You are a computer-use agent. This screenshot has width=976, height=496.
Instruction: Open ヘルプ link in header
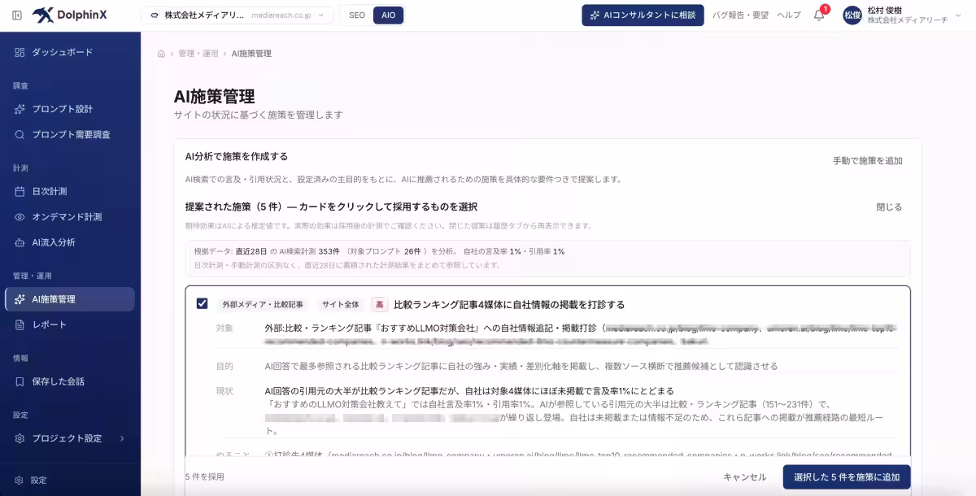click(x=789, y=15)
